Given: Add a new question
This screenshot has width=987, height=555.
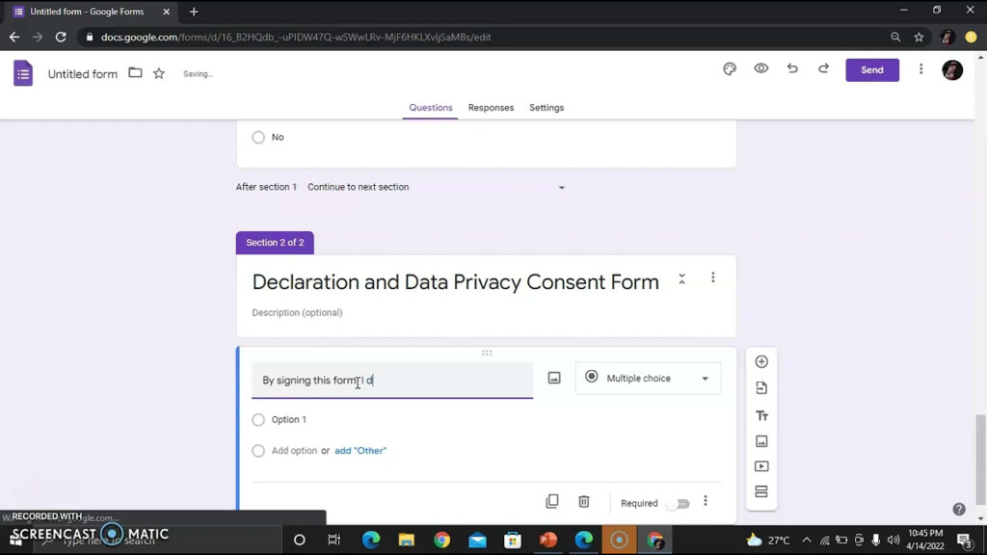Looking at the screenshot, I should coord(761,362).
